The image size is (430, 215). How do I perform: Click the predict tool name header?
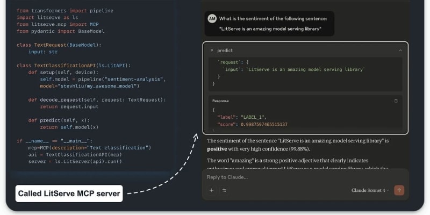coord(225,51)
